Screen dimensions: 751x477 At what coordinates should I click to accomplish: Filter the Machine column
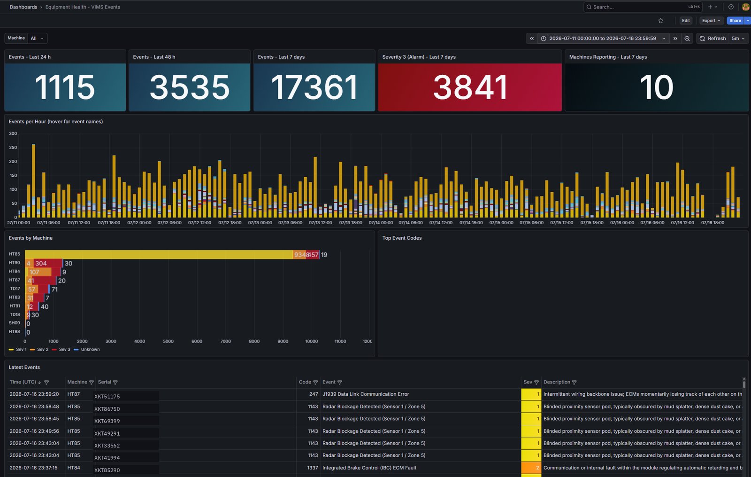(x=92, y=383)
